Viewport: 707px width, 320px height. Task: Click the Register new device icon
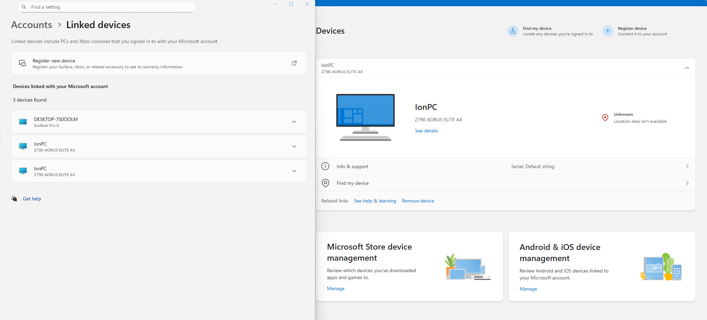click(x=22, y=63)
